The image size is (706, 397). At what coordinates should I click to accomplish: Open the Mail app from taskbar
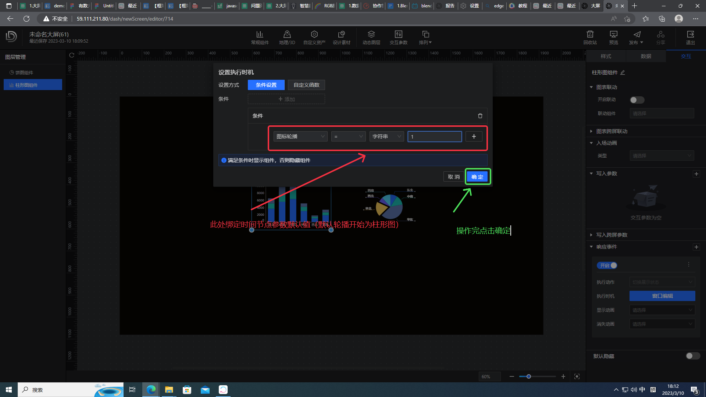pyautogui.click(x=205, y=390)
